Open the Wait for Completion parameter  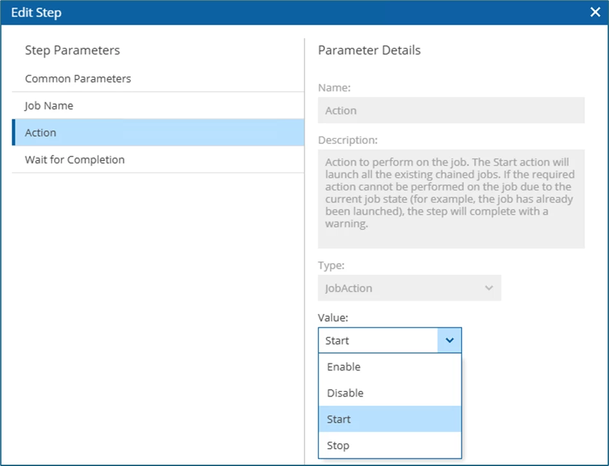click(74, 160)
